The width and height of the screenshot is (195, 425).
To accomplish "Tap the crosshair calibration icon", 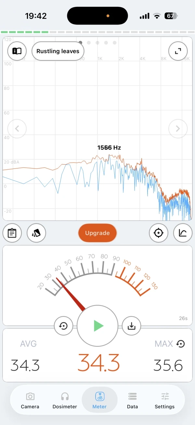I will (159, 233).
